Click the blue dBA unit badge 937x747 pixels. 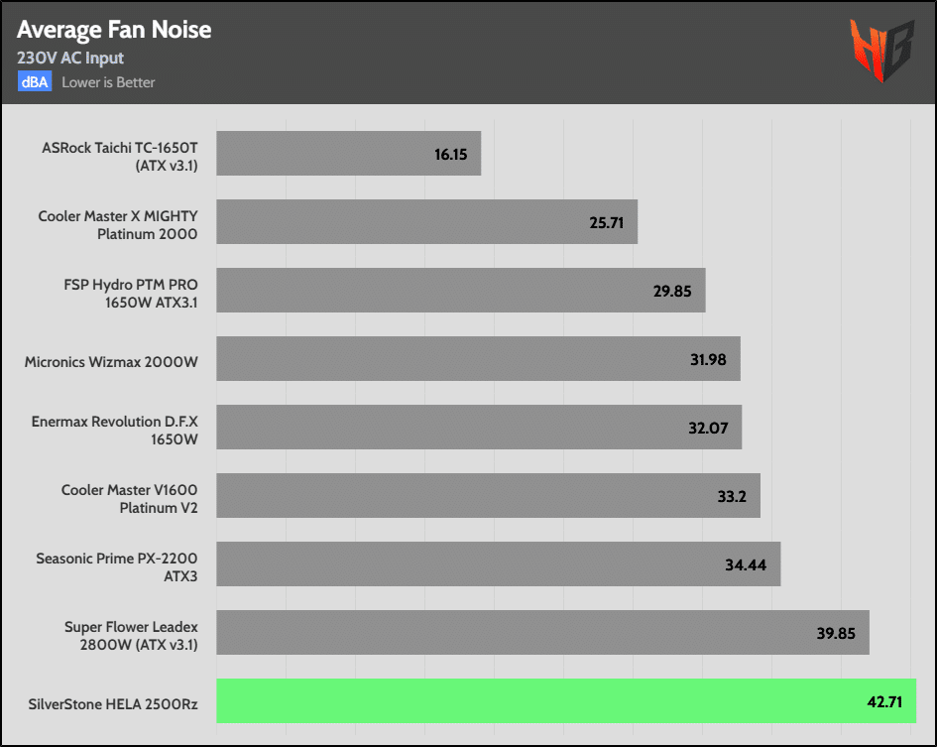click(34, 82)
